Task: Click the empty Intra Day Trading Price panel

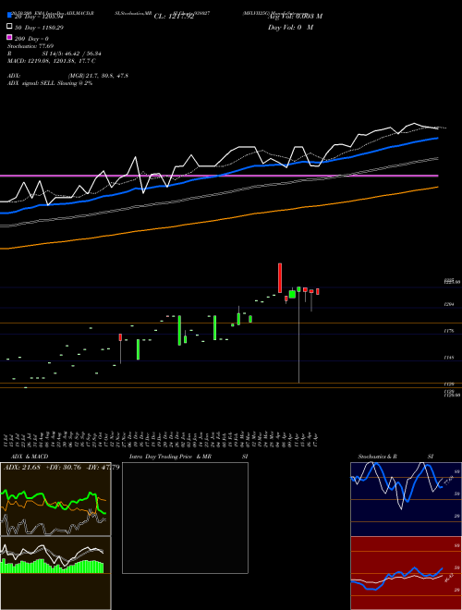Action: click(185, 518)
